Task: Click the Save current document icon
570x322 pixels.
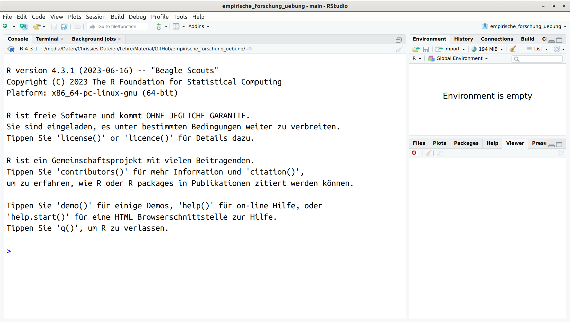Action: tap(54, 27)
